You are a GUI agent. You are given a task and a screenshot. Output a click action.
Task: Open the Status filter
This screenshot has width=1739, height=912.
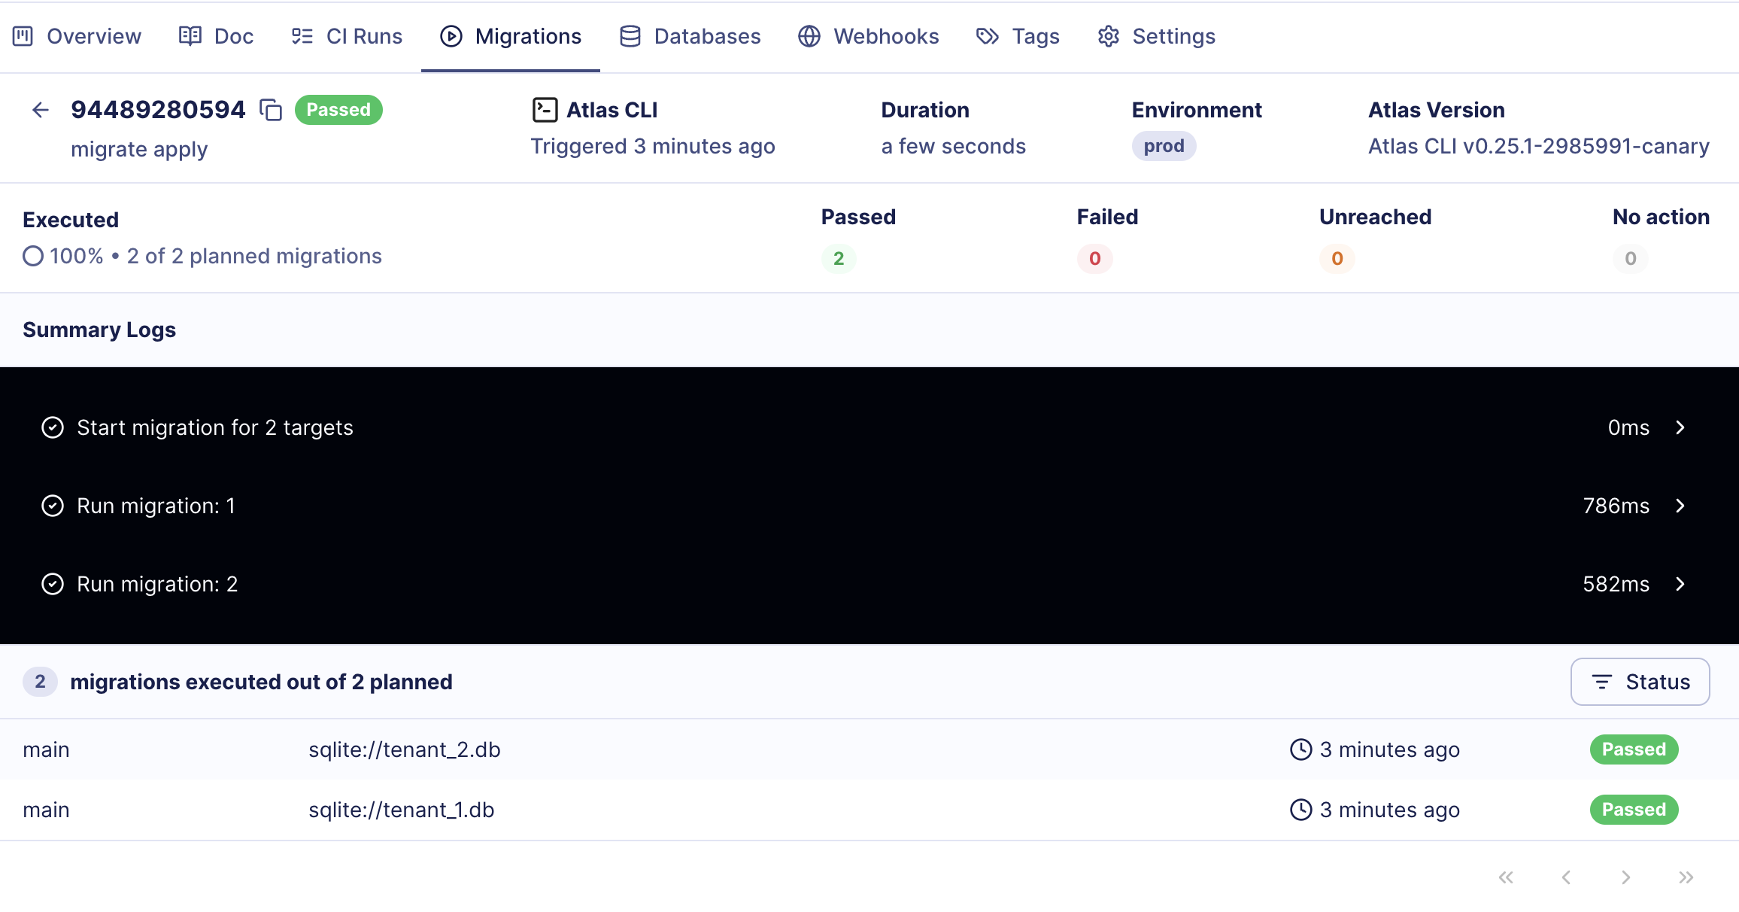(x=1640, y=682)
